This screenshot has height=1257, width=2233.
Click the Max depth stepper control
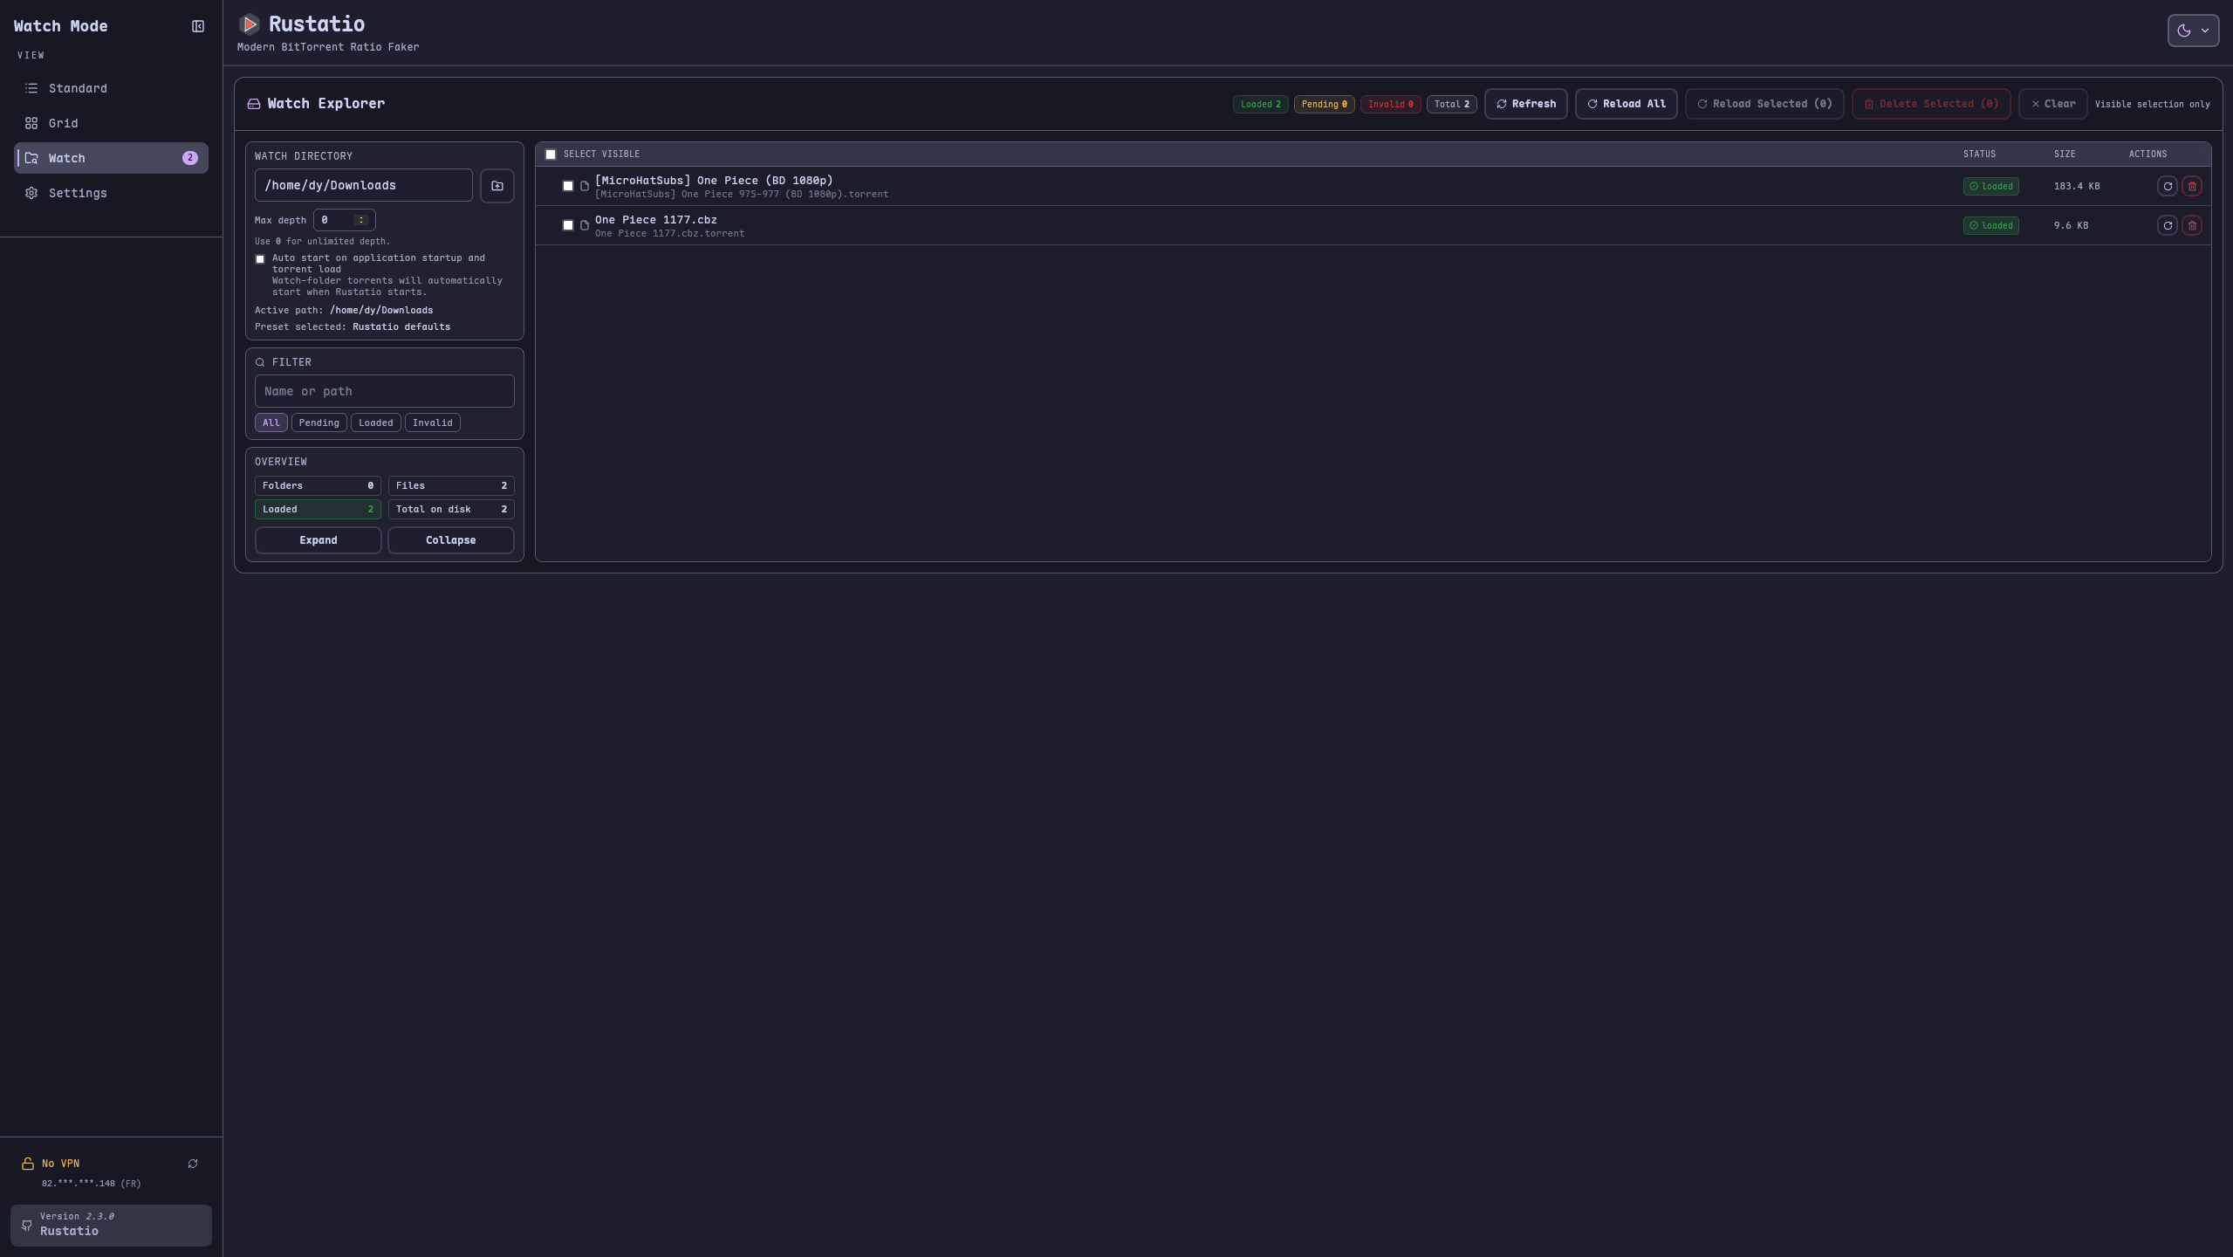tap(360, 219)
